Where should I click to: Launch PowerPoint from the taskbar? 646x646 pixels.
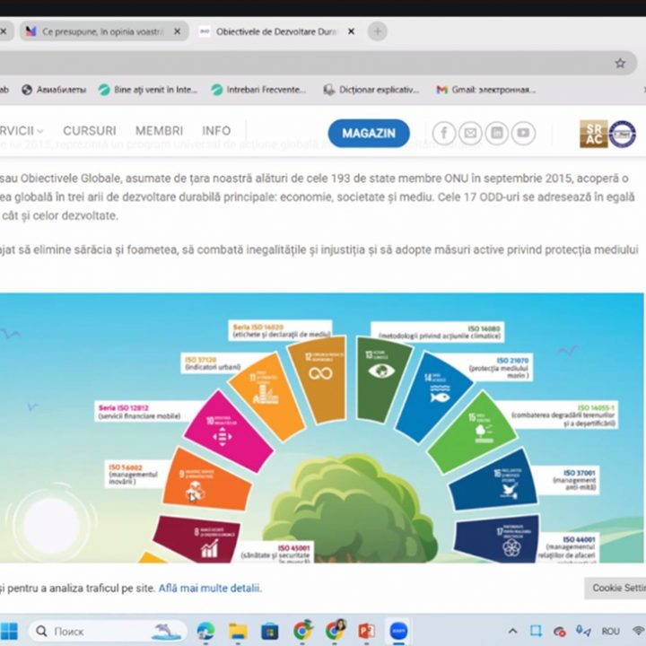pos(366,631)
